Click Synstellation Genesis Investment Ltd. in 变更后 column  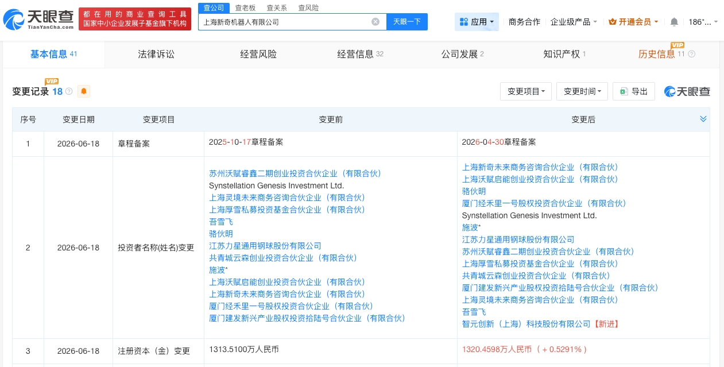(x=529, y=215)
